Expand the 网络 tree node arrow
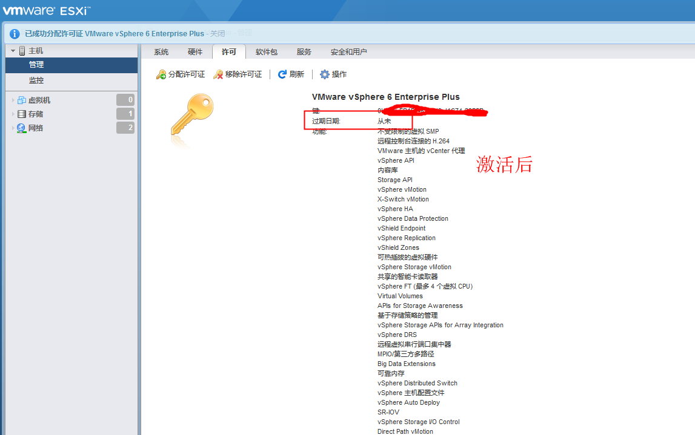This screenshot has width=695, height=435. [x=13, y=128]
